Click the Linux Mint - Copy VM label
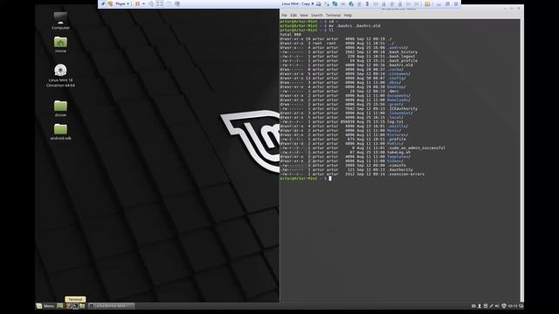 pyautogui.click(x=295, y=3)
